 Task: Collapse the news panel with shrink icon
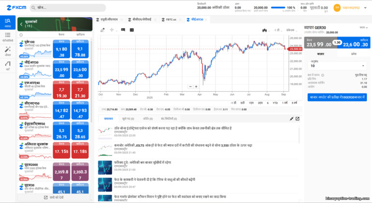pyautogui.click(x=292, y=119)
